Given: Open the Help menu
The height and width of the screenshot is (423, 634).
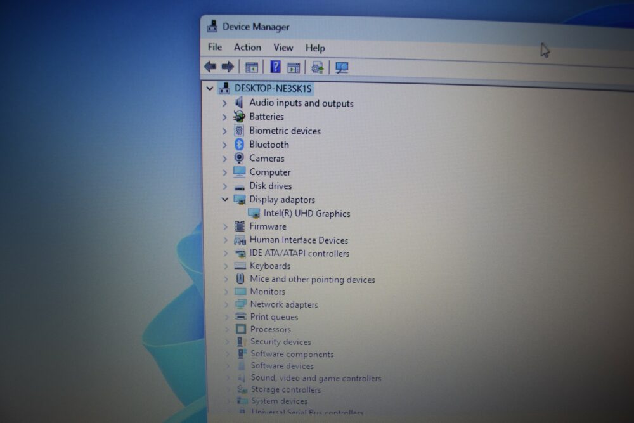Looking at the screenshot, I should click(315, 48).
